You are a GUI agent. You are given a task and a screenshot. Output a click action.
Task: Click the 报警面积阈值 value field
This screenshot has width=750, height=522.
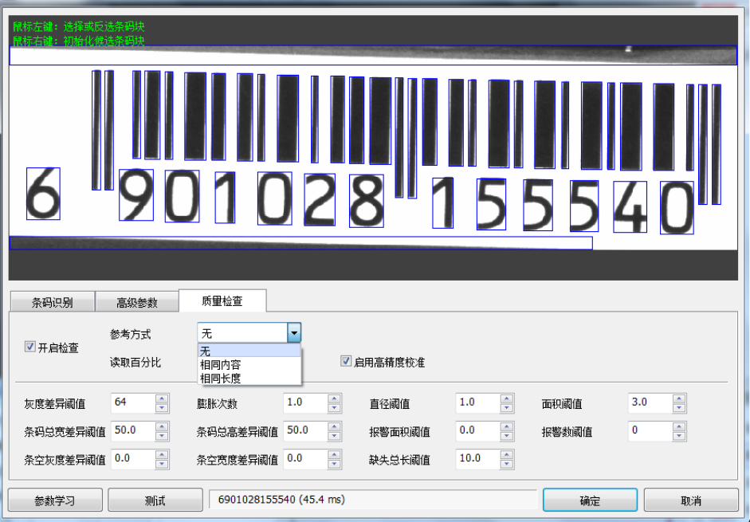[478, 431]
